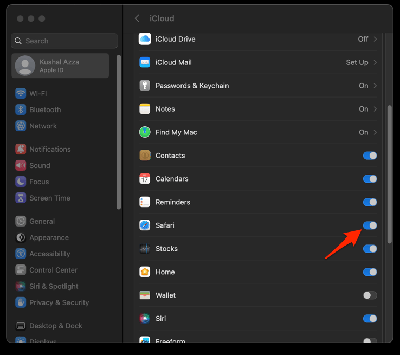Click the sidebar Search field
The height and width of the screenshot is (355, 400).
tap(64, 41)
